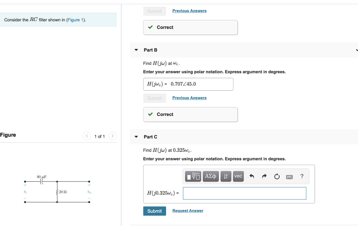Click the undo arrow in answer toolbar
This screenshot has height=226, width=358.
252,176
